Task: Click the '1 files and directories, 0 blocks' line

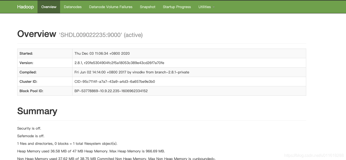Action: pyautogui.click(x=67, y=144)
